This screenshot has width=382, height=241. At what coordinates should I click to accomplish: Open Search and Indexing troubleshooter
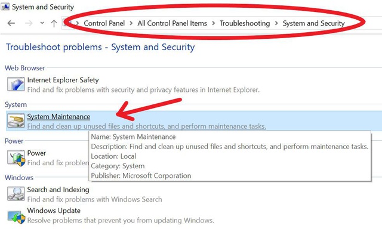point(58,190)
